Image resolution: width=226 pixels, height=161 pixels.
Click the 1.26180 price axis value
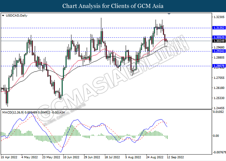(x=219, y=88)
